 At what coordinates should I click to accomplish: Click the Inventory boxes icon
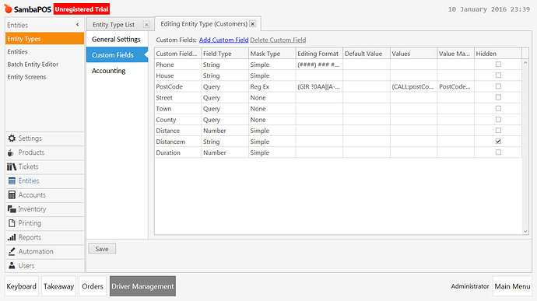coord(12,209)
